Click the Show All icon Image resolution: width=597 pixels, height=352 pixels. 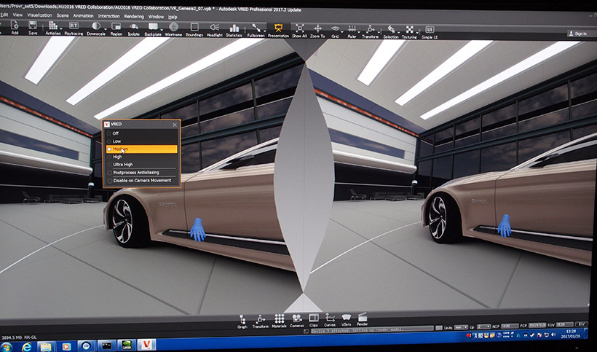point(299,28)
